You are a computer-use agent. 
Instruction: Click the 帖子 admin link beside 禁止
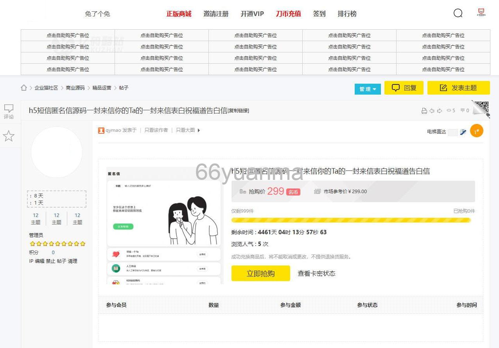point(62,261)
